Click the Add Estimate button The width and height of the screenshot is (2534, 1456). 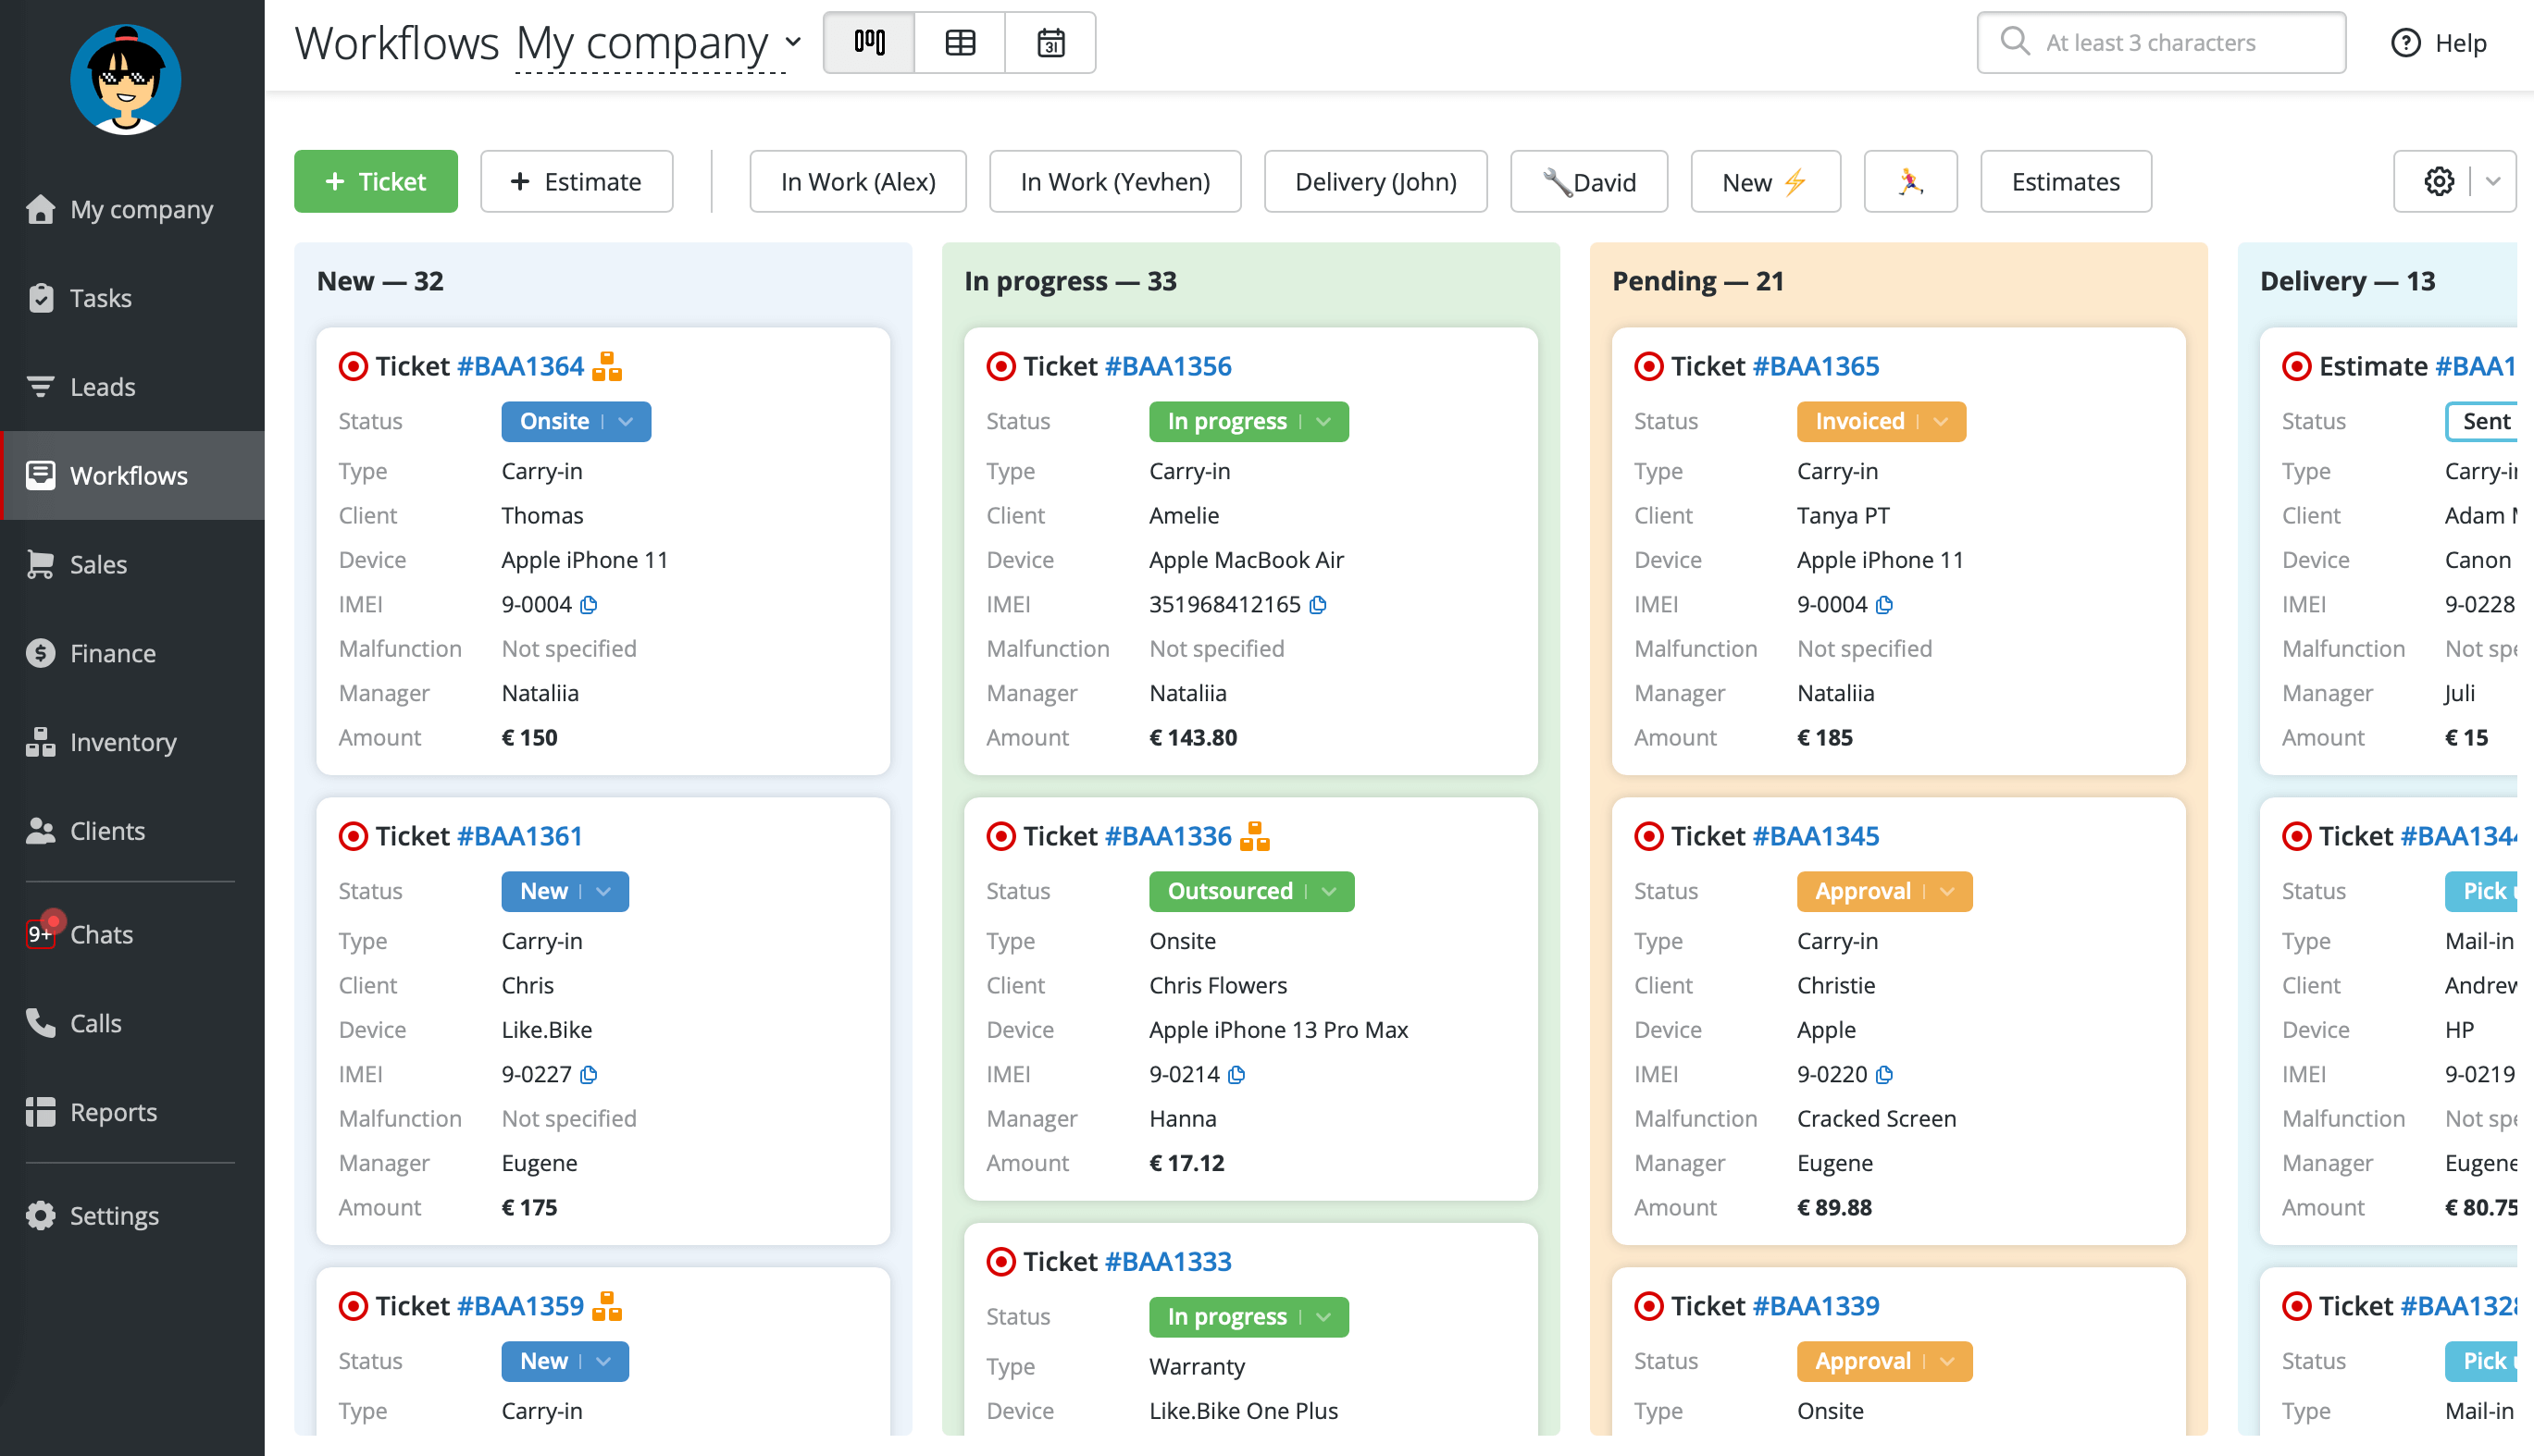click(575, 181)
